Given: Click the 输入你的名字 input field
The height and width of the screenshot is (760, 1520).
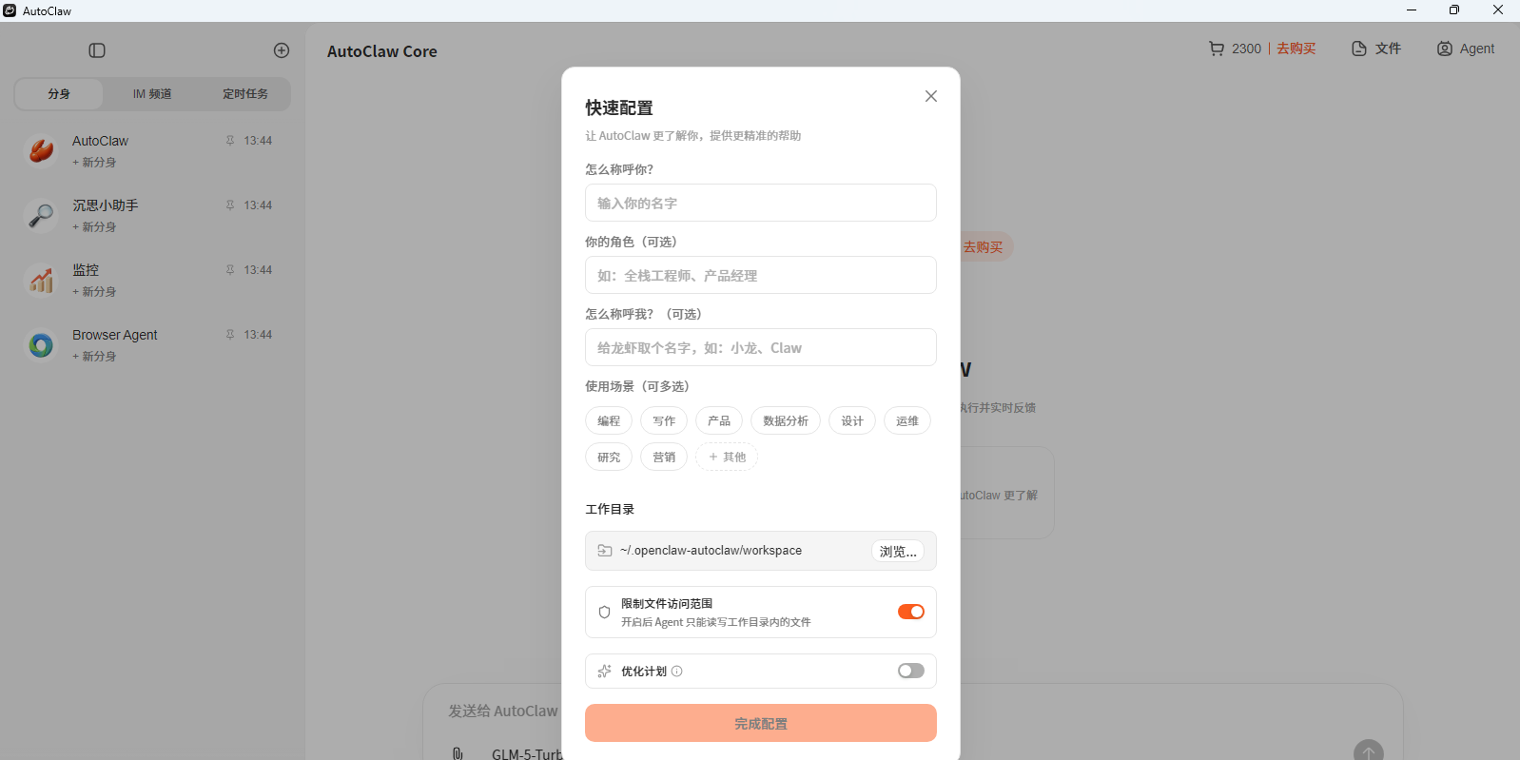Looking at the screenshot, I should pos(760,204).
